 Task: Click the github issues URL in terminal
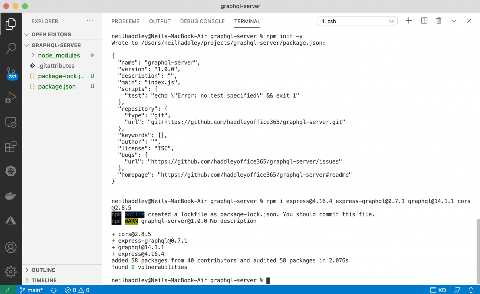pos(245,162)
